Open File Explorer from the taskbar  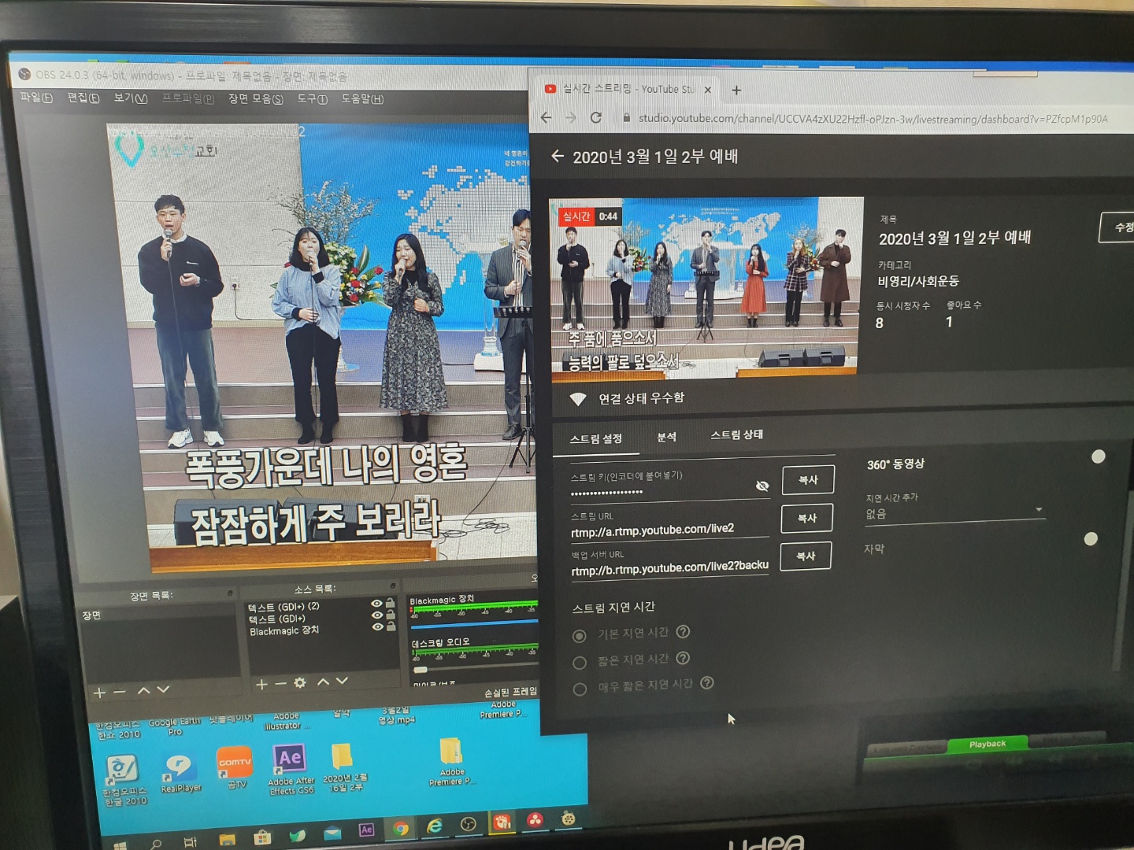tap(228, 839)
